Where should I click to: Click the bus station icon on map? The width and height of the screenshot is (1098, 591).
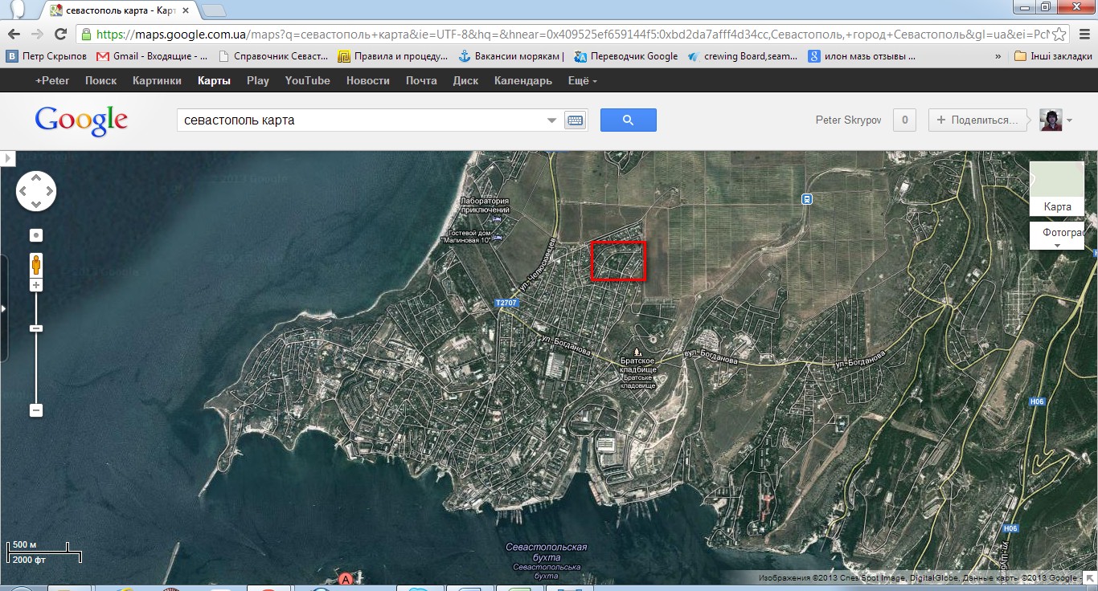[806, 199]
